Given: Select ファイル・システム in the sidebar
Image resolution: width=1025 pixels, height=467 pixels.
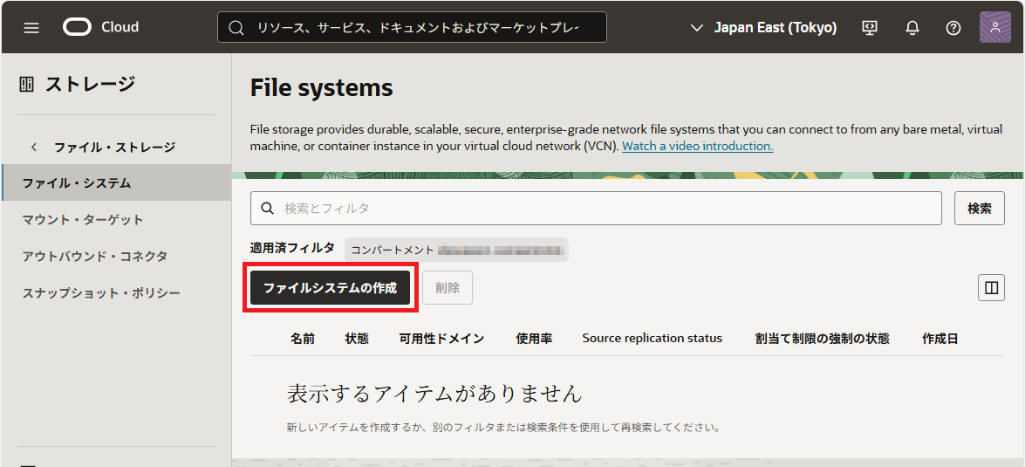Looking at the screenshot, I should click(x=77, y=183).
